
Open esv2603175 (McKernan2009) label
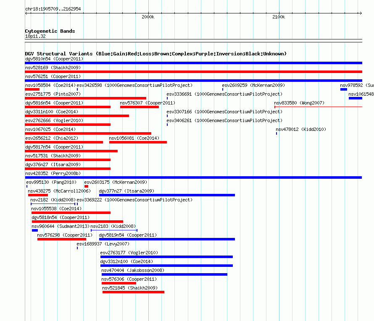[x=116, y=182]
